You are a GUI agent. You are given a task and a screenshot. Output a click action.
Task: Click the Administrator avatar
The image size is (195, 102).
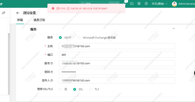click(x=174, y=4)
